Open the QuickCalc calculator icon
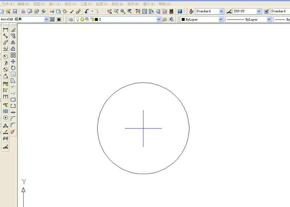Viewport: 290px width, 207px height. coord(171,12)
